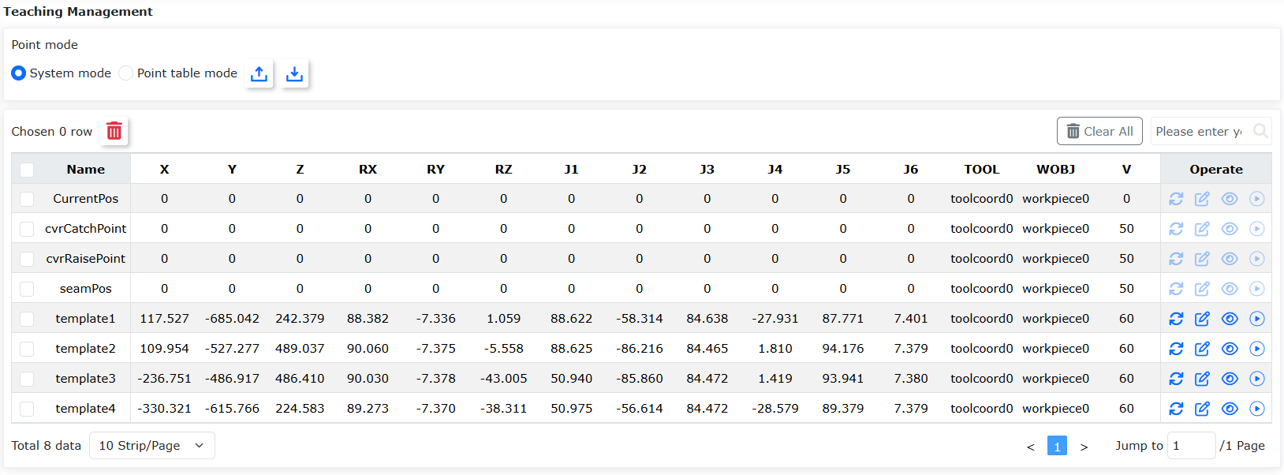Focus the Please enter search field

(1200, 131)
